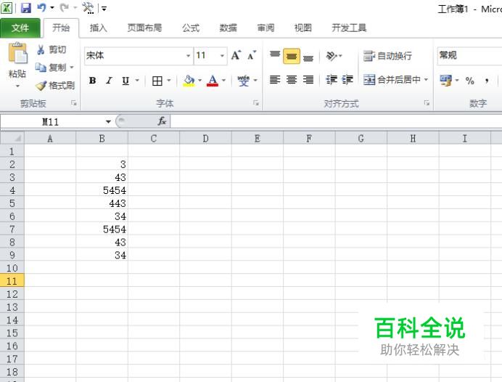Open the Name Box dropdown arrow

[108, 121]
